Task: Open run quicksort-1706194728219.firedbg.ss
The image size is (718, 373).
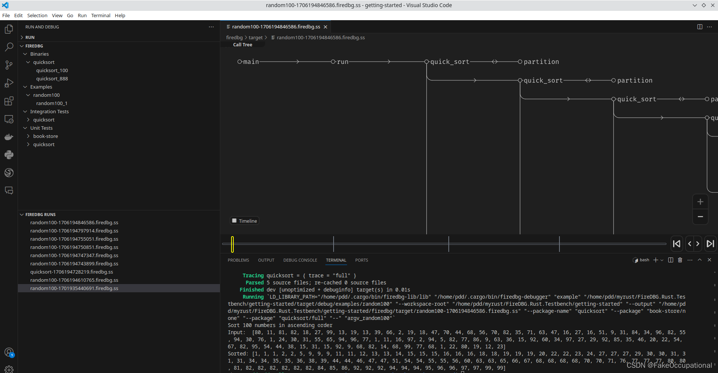Action: pyautogui.click(x=71, y=272)
